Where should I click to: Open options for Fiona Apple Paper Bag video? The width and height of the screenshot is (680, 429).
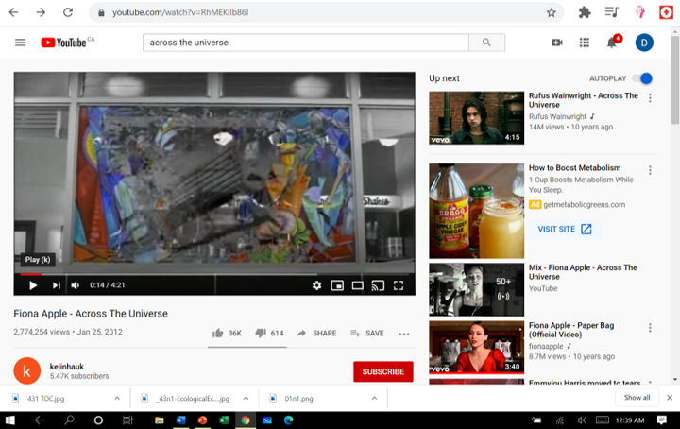pos(650,328)
